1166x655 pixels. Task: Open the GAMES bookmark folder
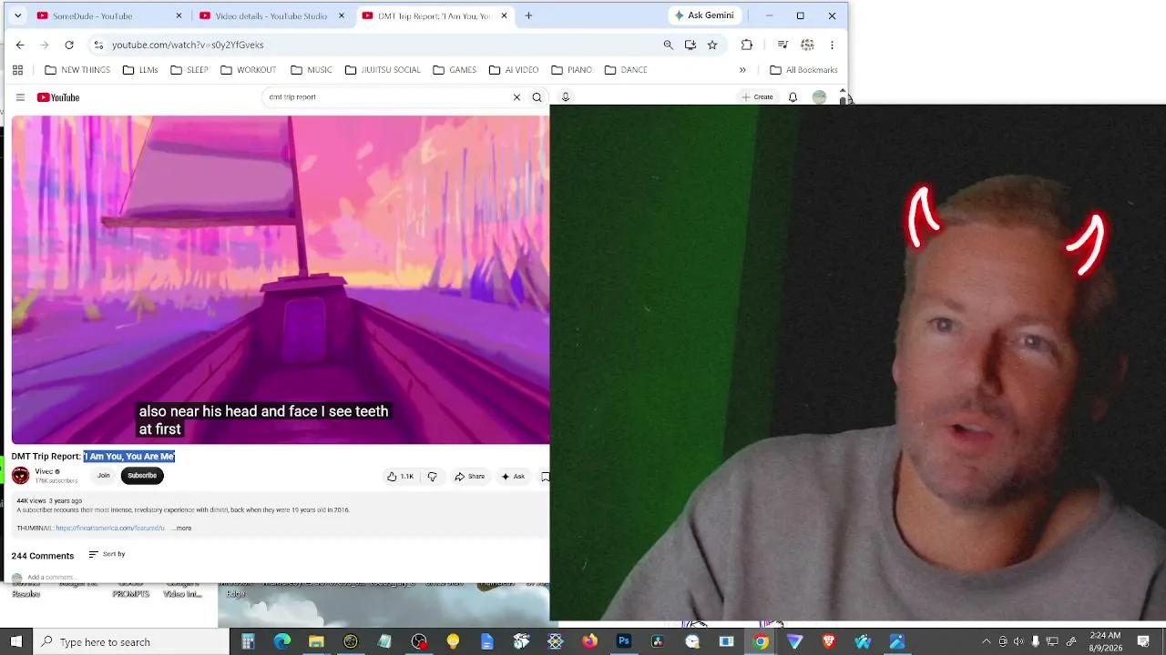tap(455, 70)
